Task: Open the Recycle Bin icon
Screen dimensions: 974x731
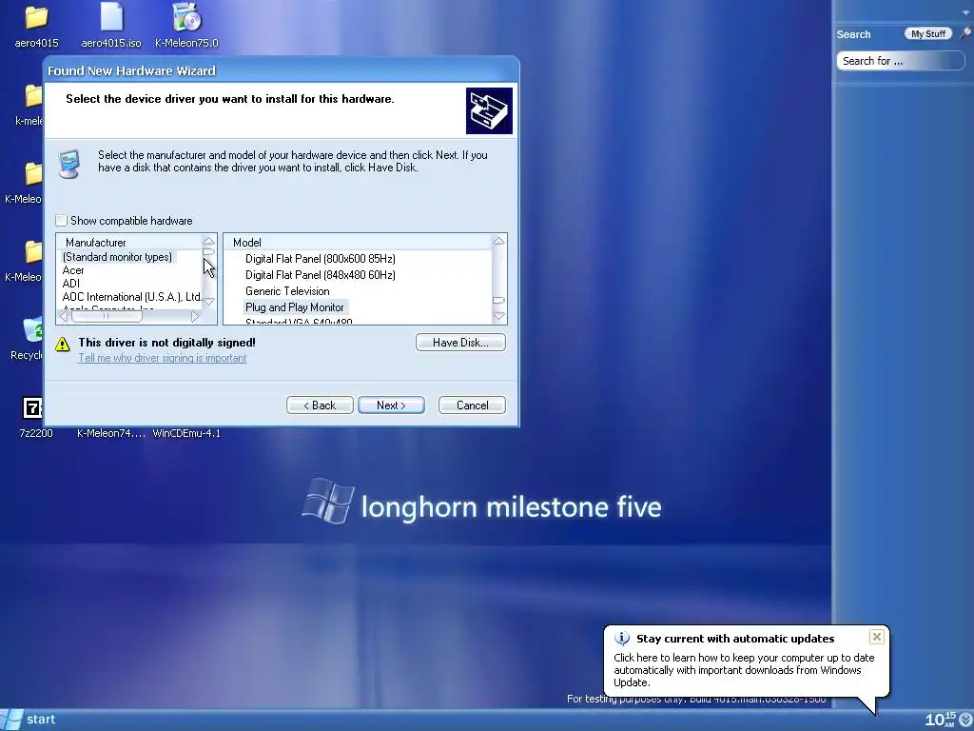Action: tap(33, 329)
